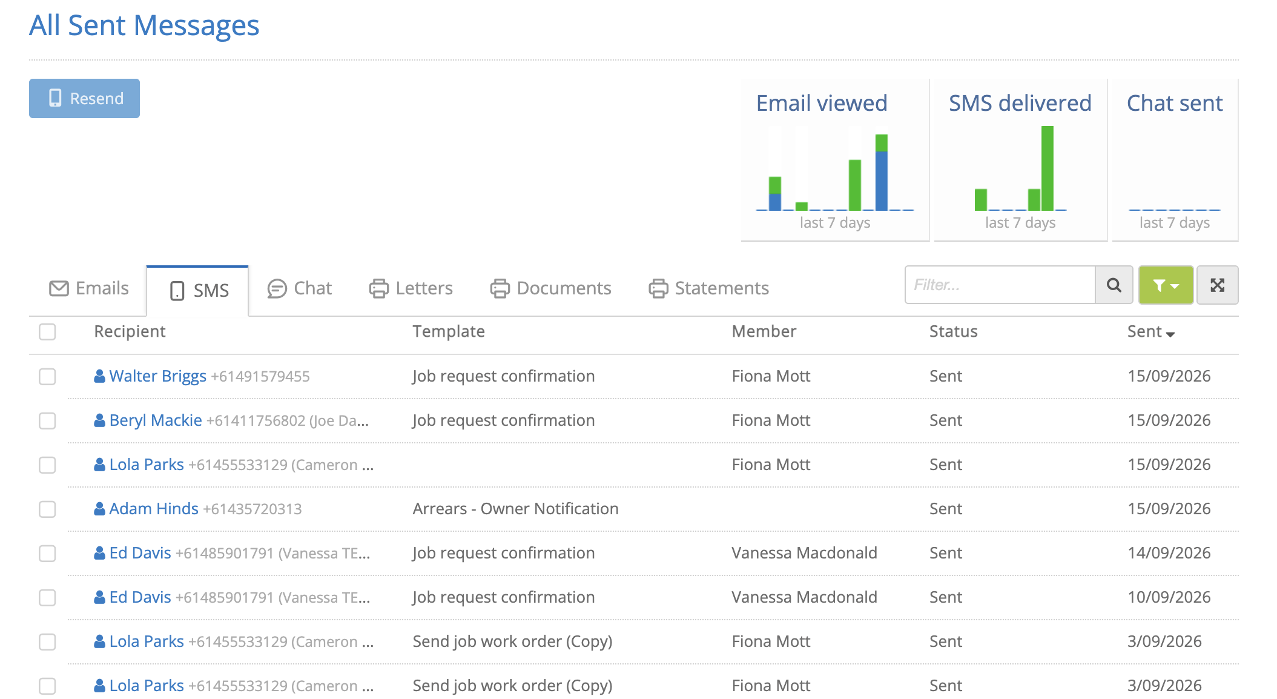This screenshot has height=699, width=1277.
Task: Click the Template column header
Action: tap(449, 331)
